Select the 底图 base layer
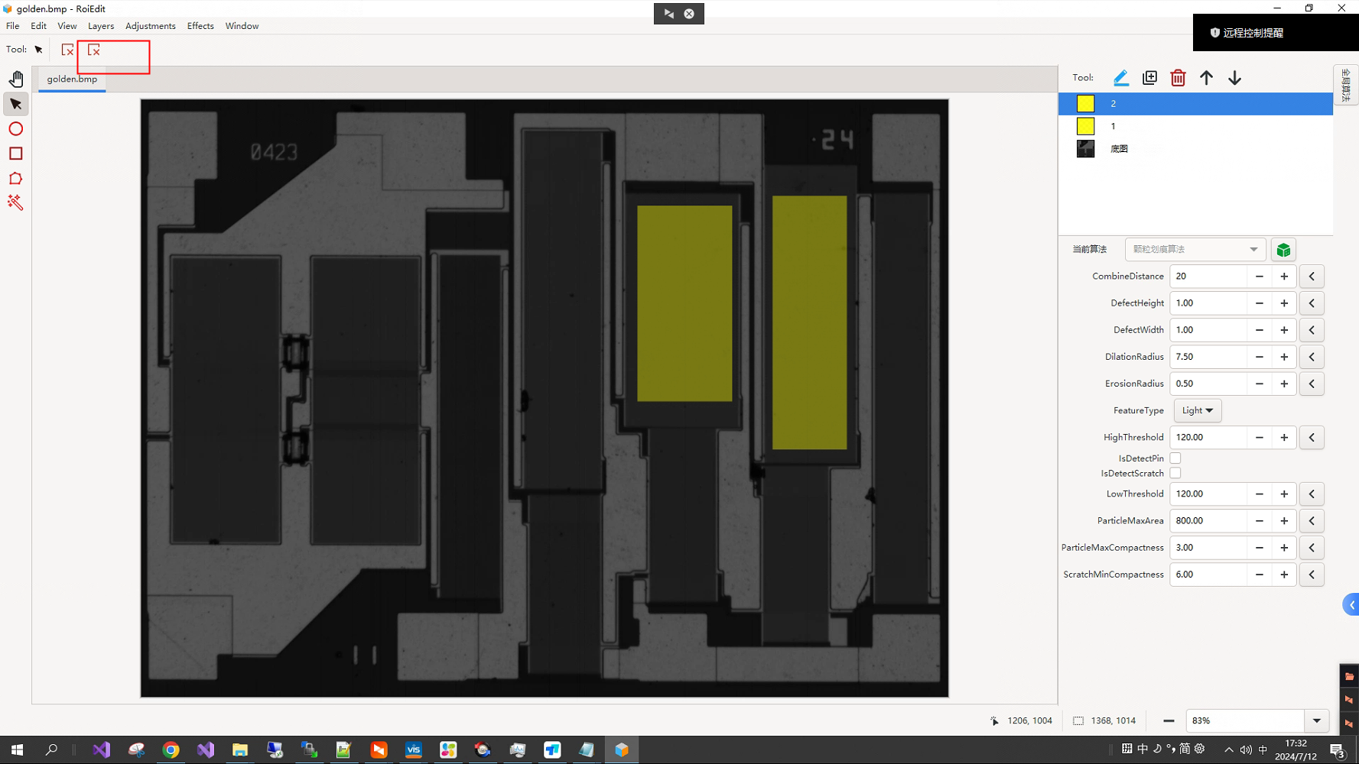The width and height of the screenshot is (1359, 764). tap(1195, 149)
